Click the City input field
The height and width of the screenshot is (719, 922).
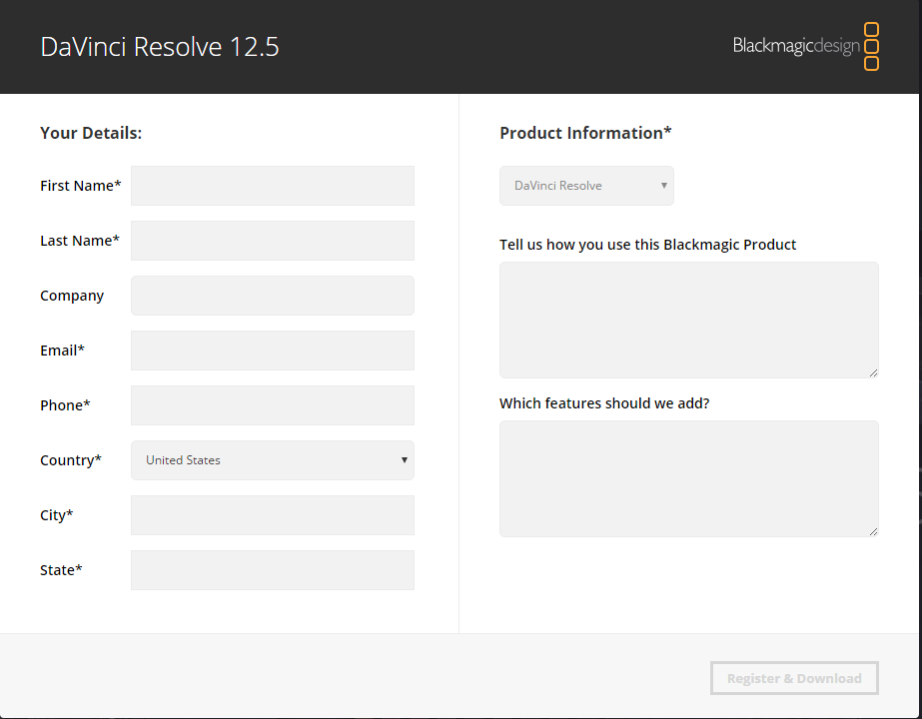[x=272, y=515]
